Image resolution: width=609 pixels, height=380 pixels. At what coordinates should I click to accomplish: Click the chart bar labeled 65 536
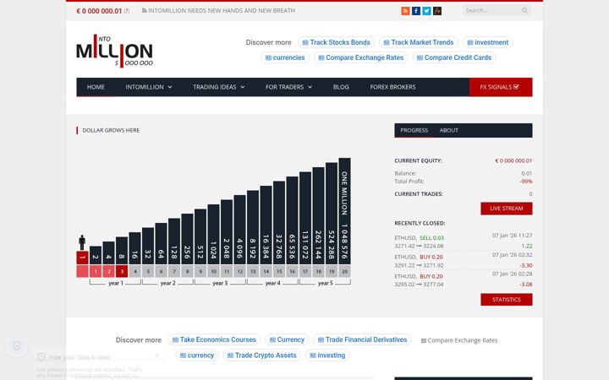point(292,220)
